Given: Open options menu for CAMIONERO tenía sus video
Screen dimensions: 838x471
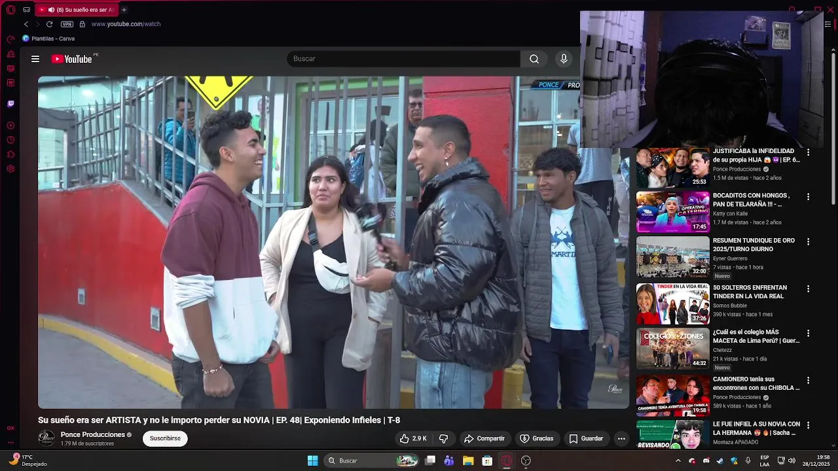Looking at the screenshot, I should tap(809, 380).
